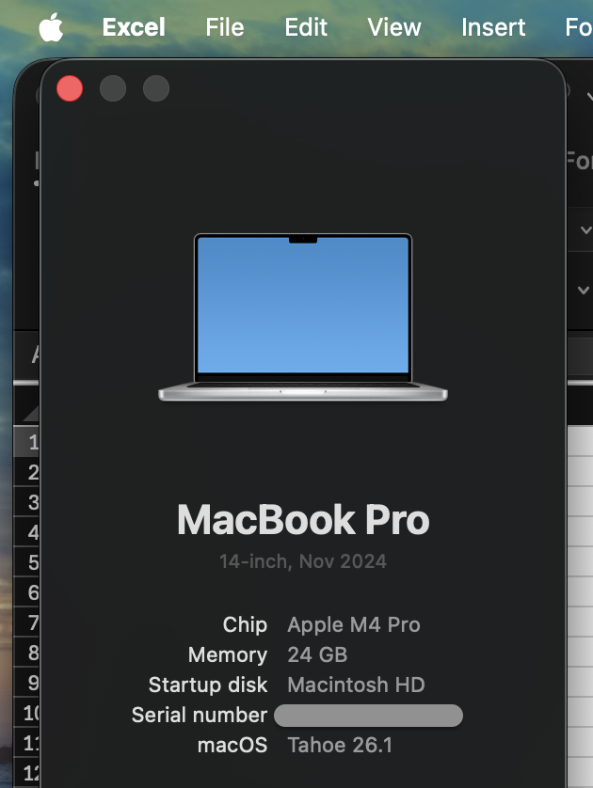This screenshot has width=593, height=788.
Task: Click the Chip label
Action: (x=245, y=624)
